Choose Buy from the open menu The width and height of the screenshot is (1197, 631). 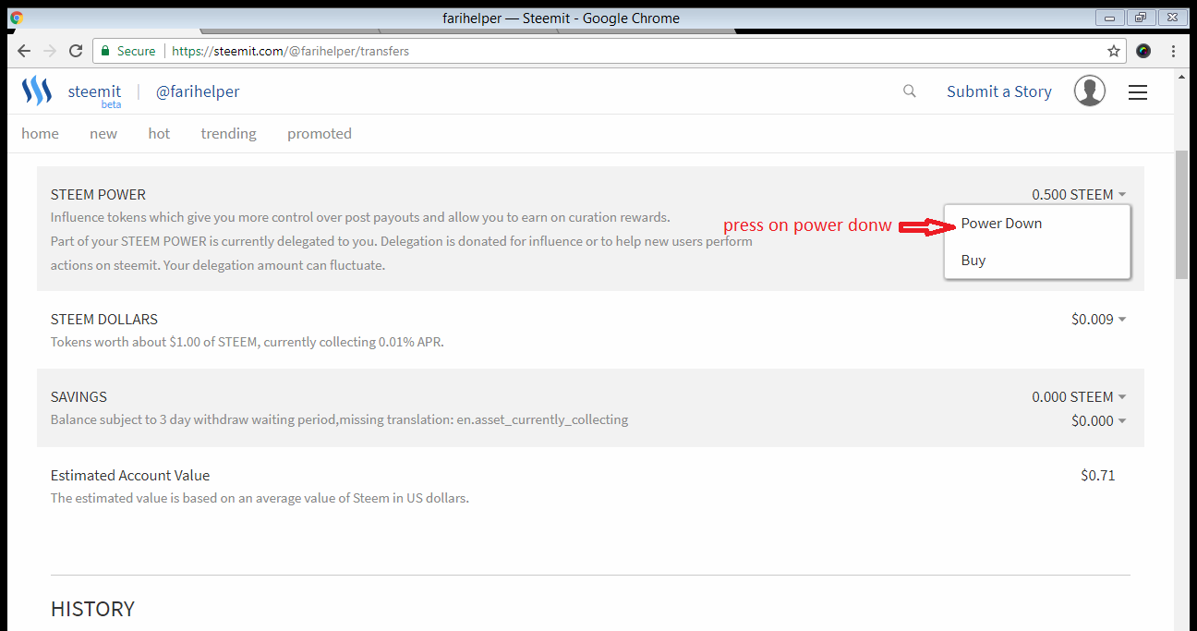pos(973,260)
